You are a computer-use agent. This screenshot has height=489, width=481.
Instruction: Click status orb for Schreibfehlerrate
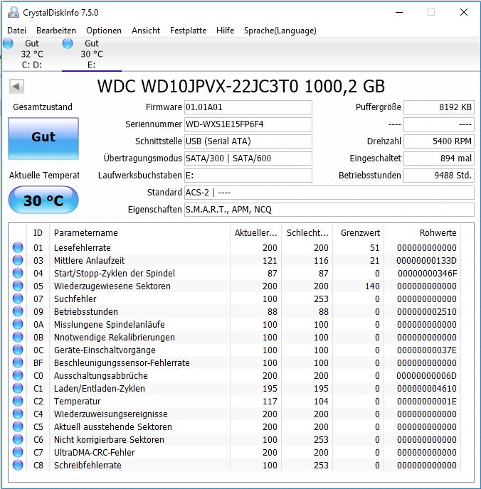click(18, 465)
